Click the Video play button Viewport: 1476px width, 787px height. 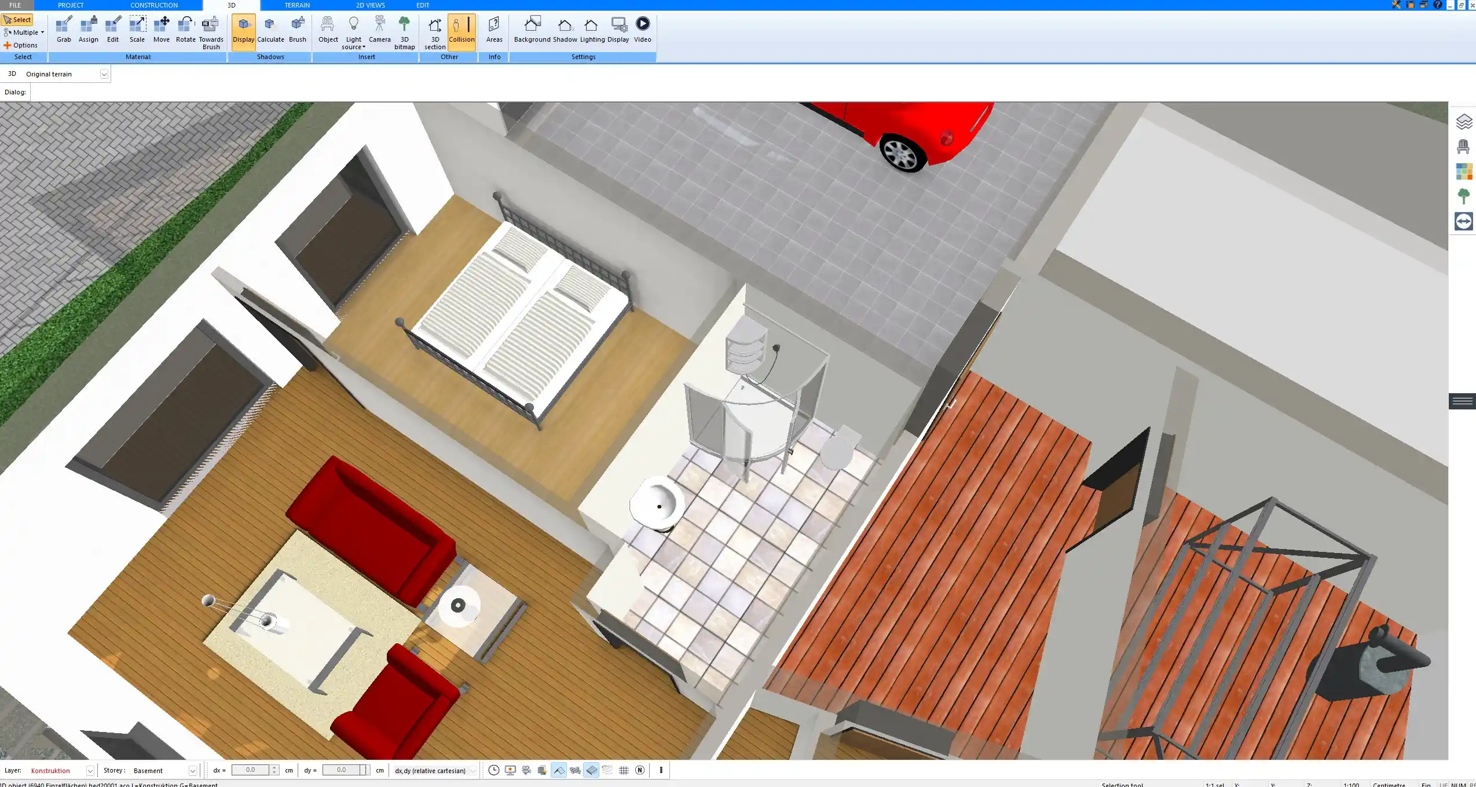643,30
